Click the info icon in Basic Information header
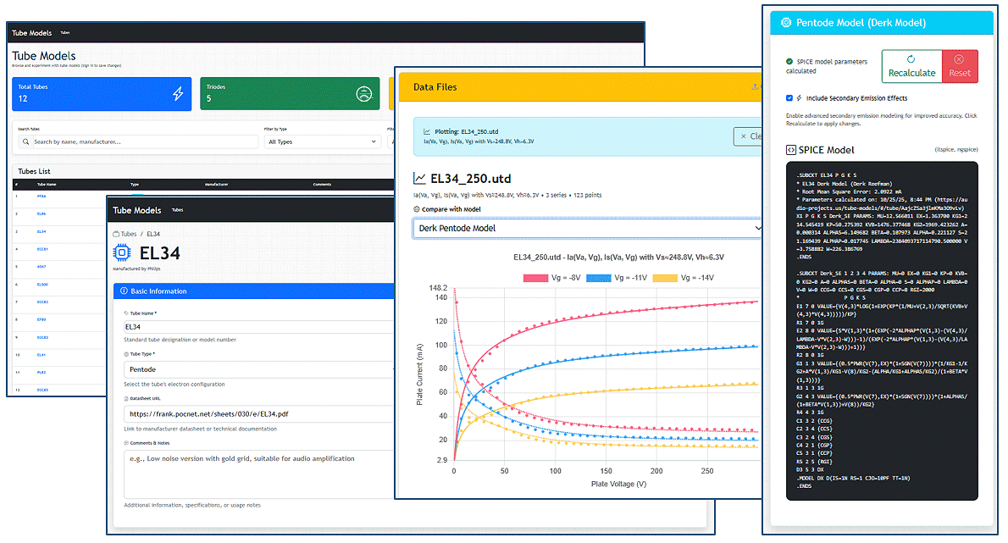The height and width of the screenshot is (543, 1008). [x=125, y=291]
